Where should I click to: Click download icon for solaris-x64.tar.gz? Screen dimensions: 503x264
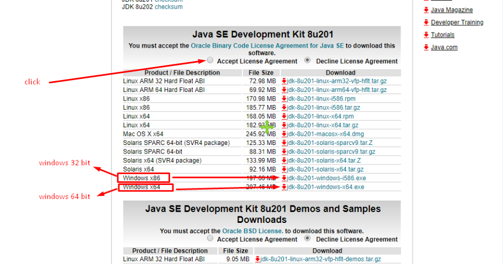click(x=284, y=169)
